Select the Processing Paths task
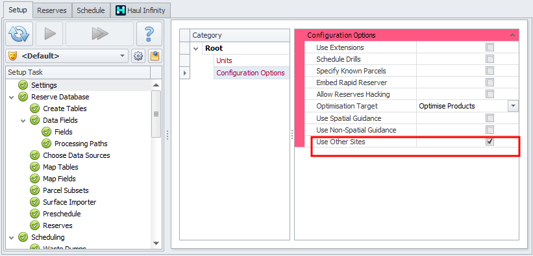Viewport: 533px width, 256px height. pos(81,144)
